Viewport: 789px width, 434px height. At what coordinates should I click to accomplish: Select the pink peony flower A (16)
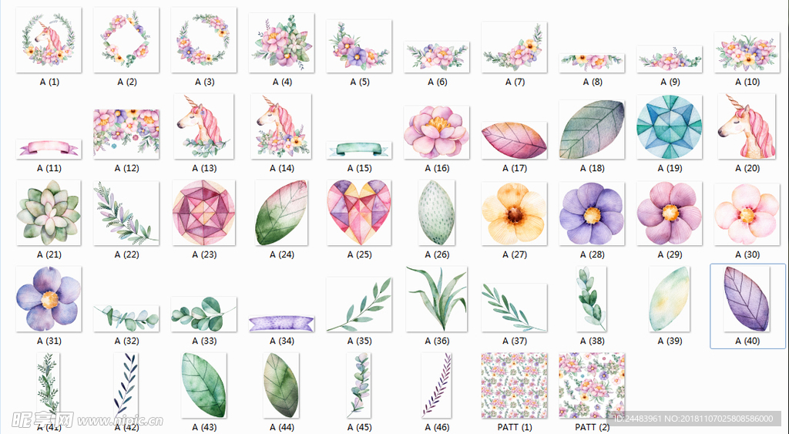436,132
